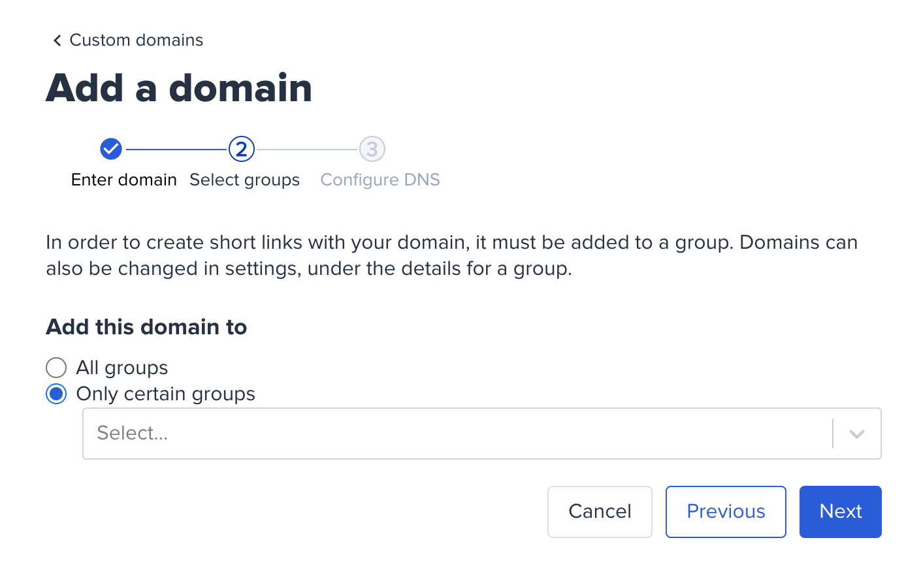Click the Next button
Viewport: 921px width, 572px height.
pos(840,511)
